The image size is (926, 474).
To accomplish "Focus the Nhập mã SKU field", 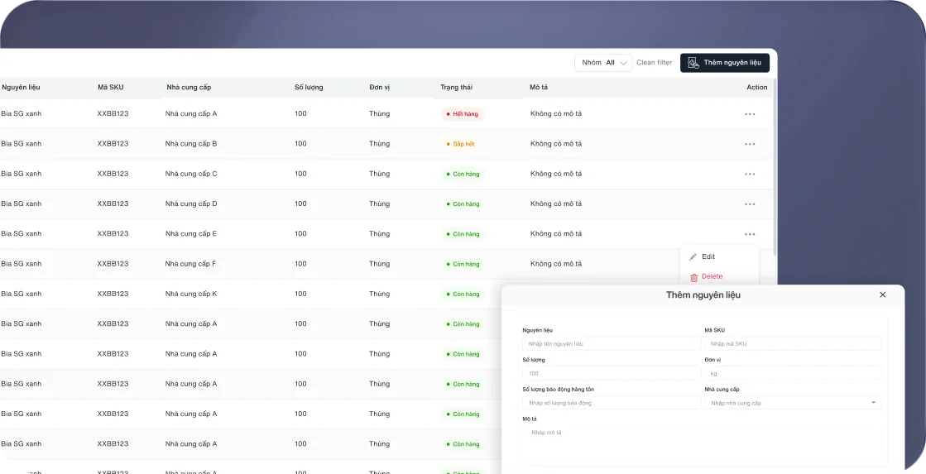I will tap(793, 343).
